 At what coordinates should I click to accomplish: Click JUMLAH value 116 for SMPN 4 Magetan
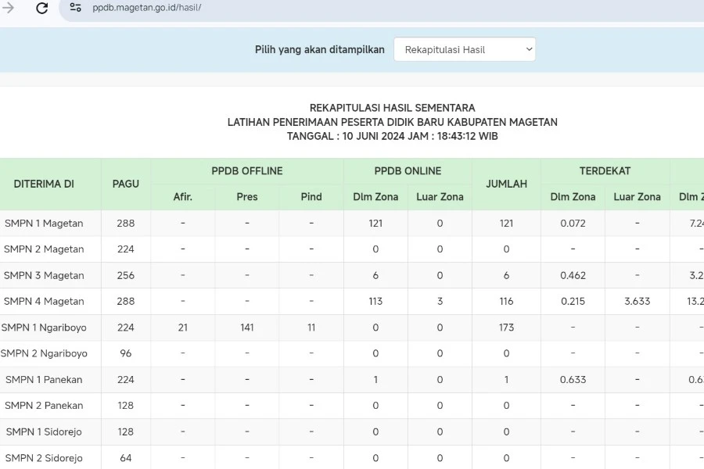coord(506,301)
